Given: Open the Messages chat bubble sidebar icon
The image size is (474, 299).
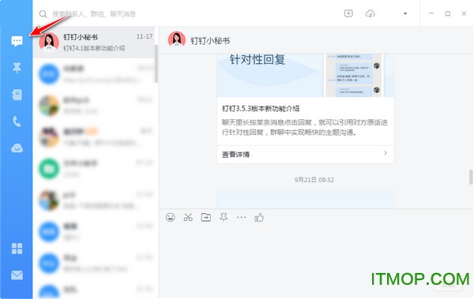Looking at the screenshot, I should pos(17,41).
